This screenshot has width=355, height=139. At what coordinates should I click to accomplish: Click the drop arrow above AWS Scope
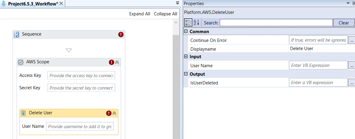(x=69, y=50)
